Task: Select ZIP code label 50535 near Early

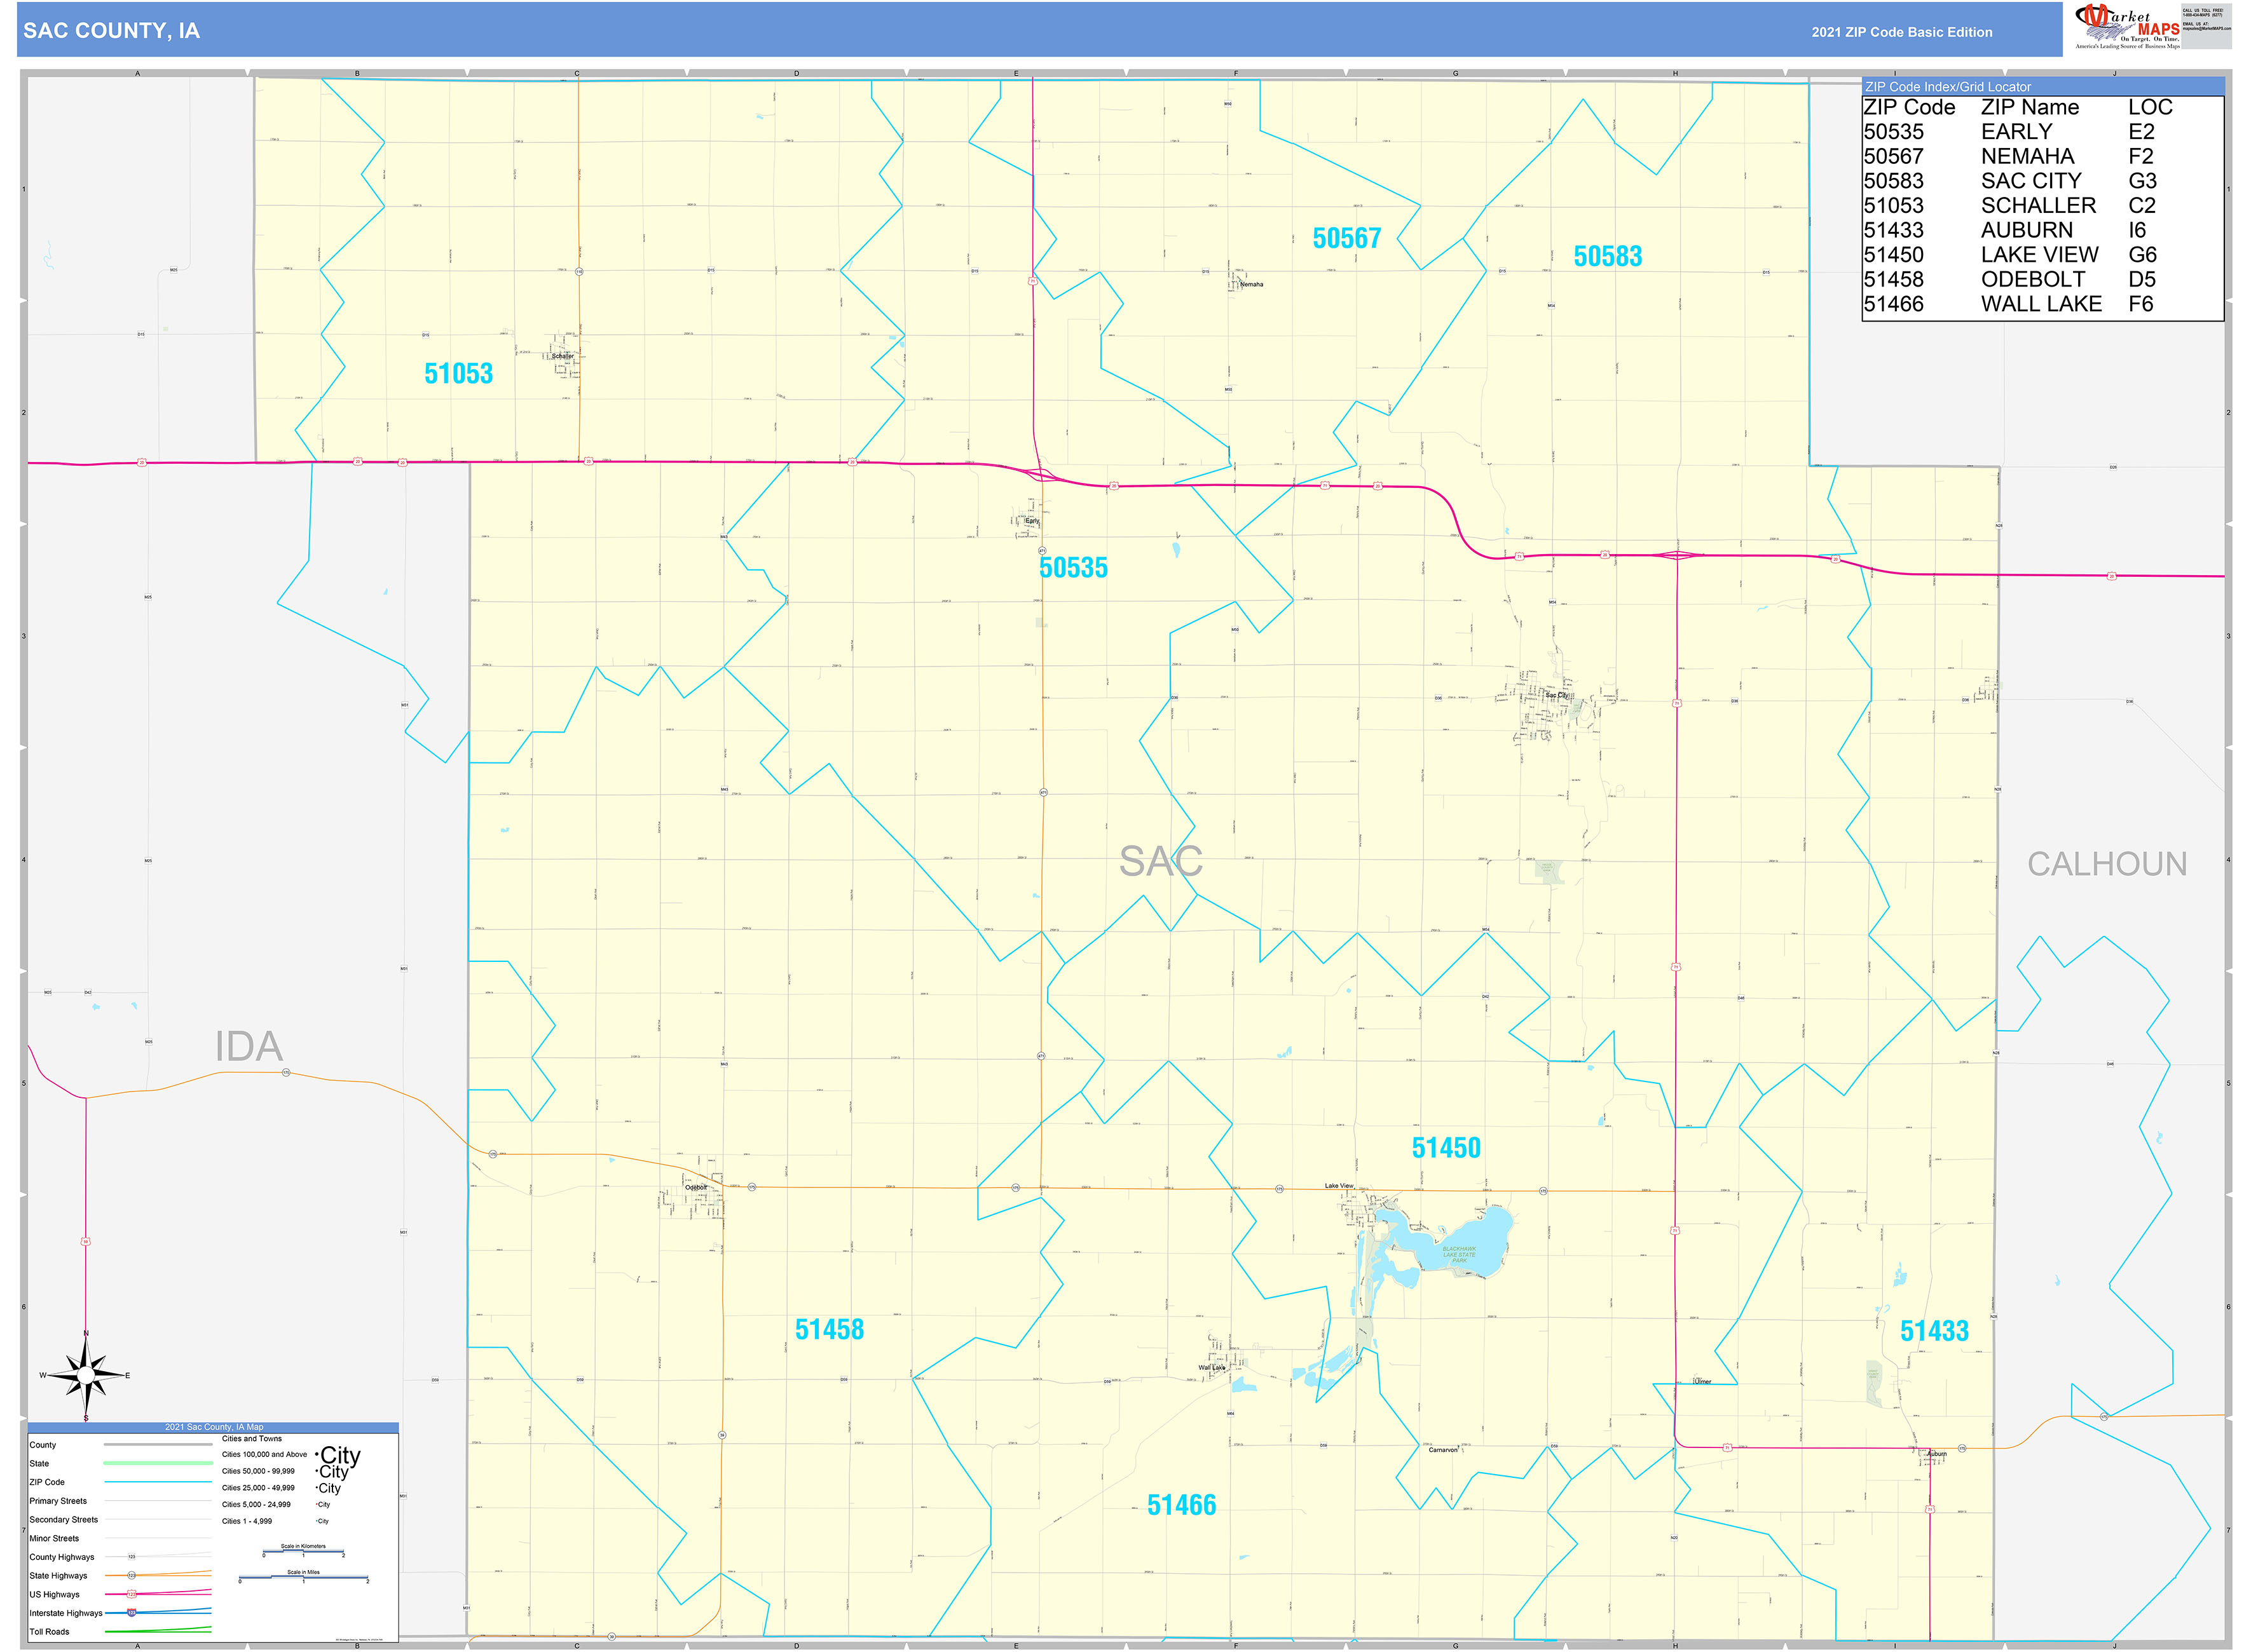Action: coord(1072,568)
